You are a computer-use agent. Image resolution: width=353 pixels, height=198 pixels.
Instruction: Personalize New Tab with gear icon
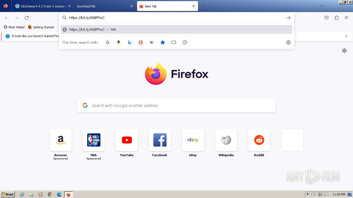[344, 51]
